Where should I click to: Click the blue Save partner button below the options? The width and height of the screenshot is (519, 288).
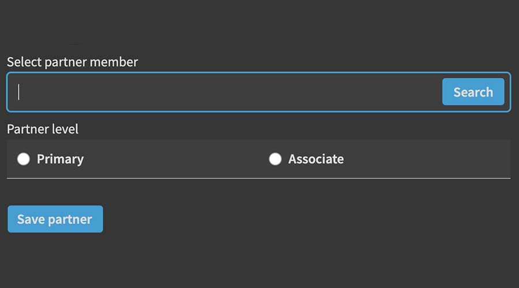pos(55,219)
